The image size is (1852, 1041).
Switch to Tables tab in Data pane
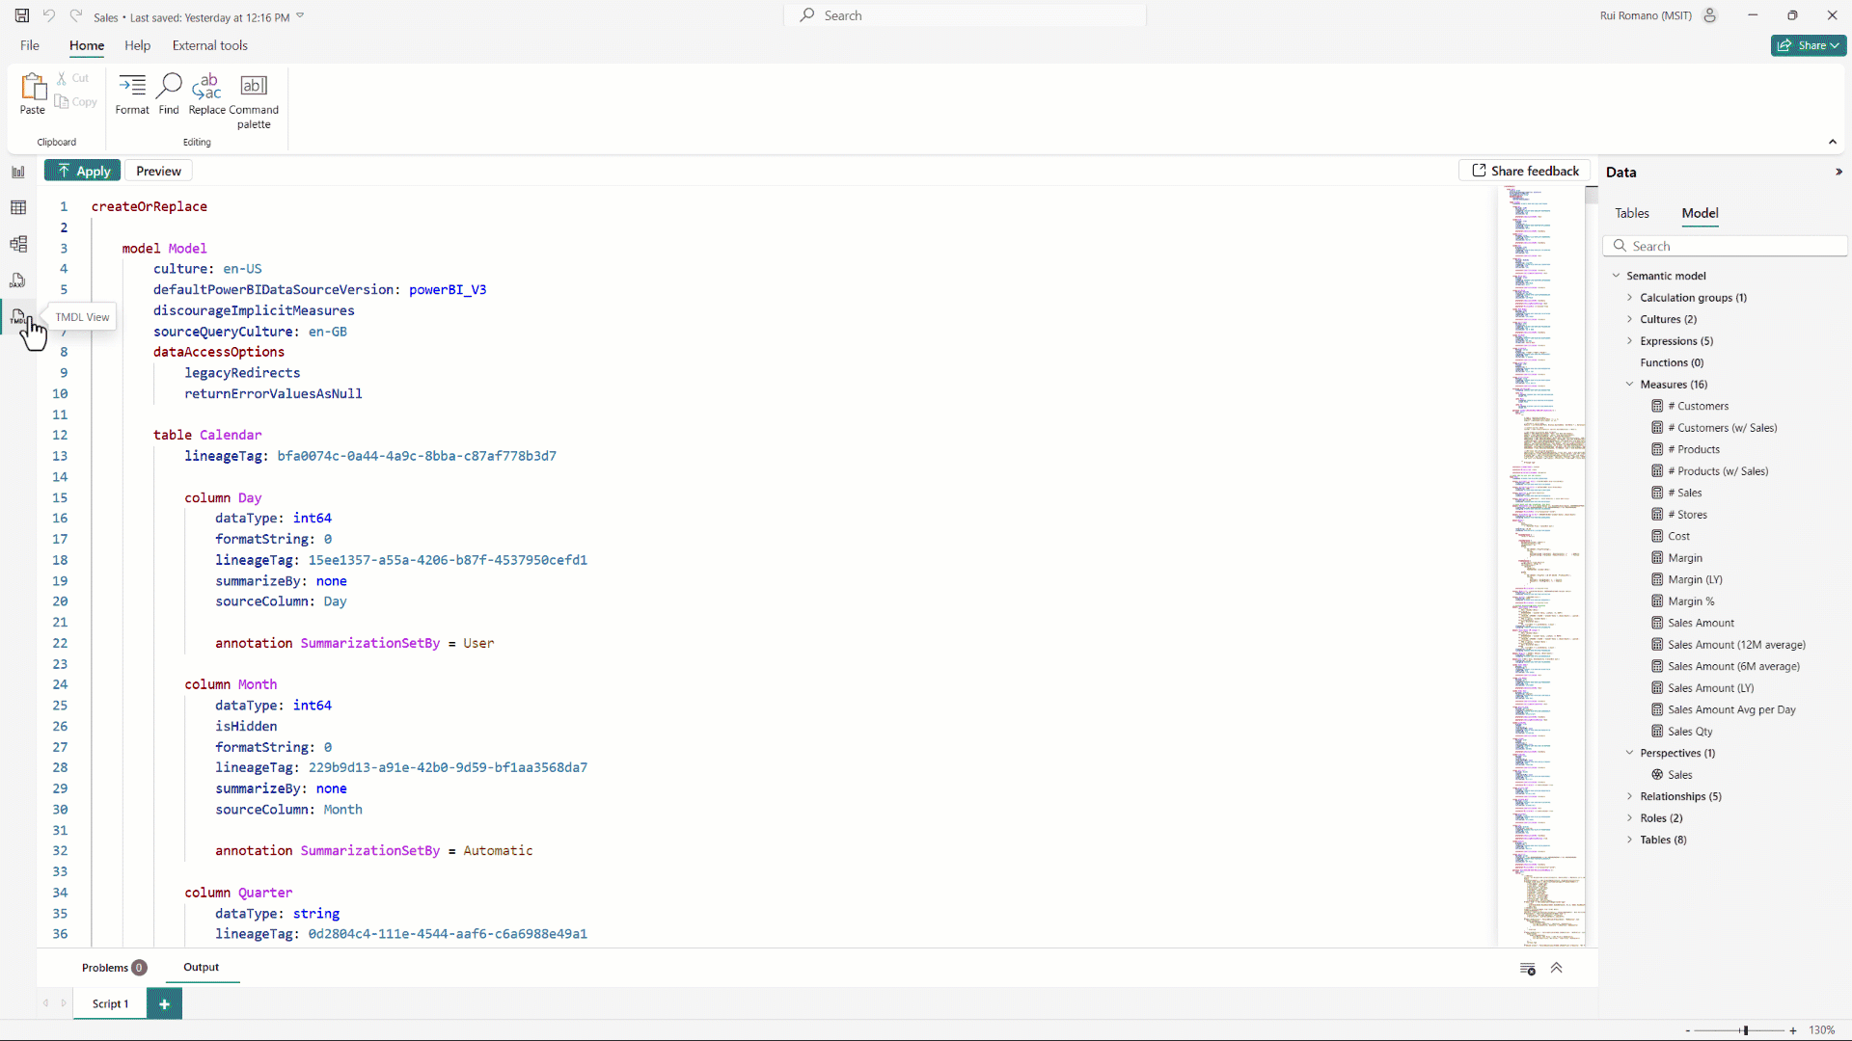point(1632,213)
